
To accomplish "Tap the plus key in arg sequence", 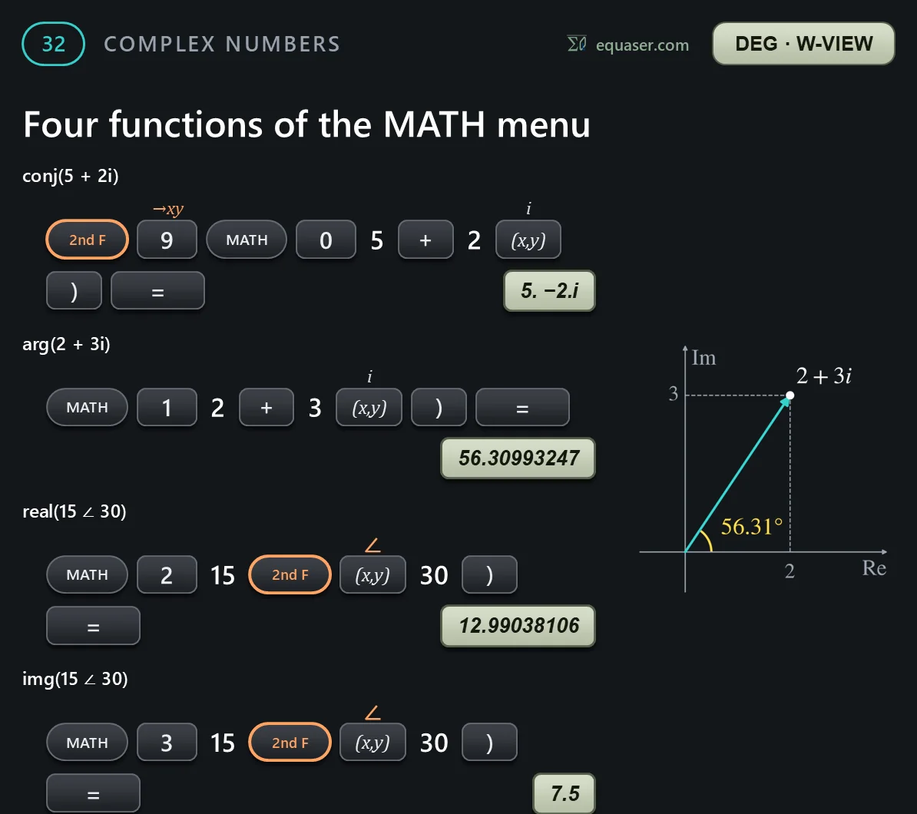I will [266, 407].
